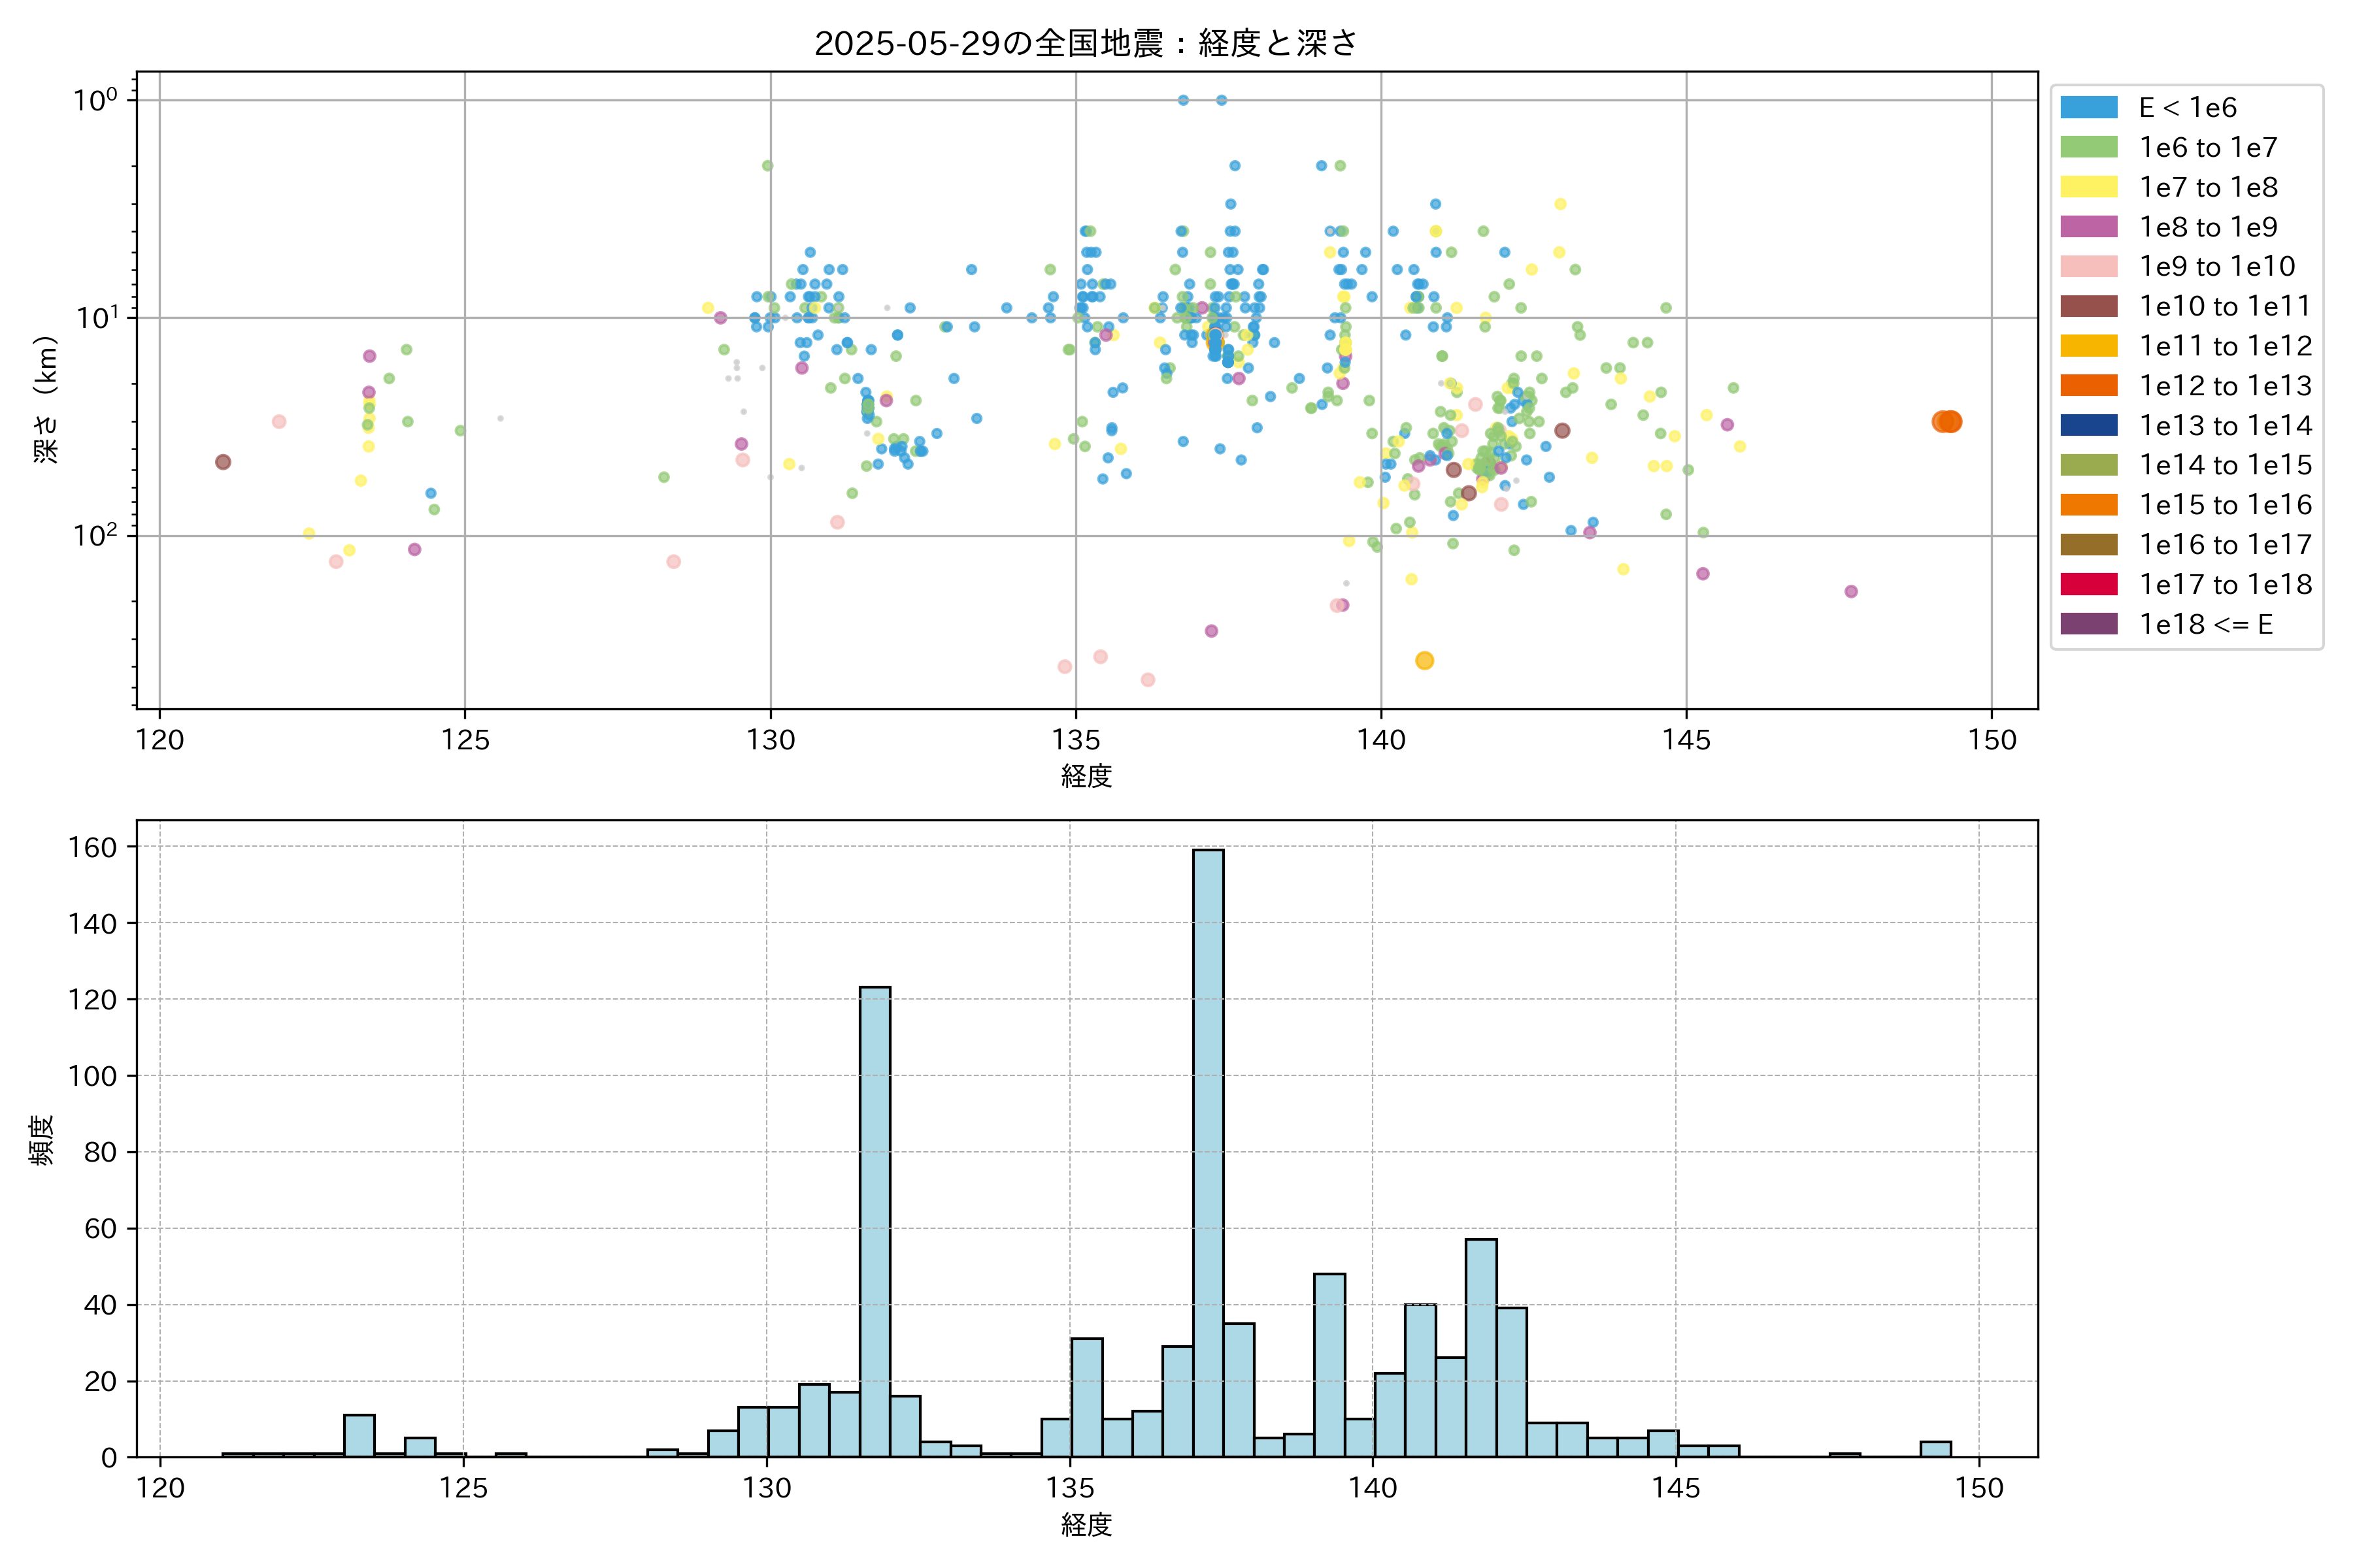Click the upper plot '経度' x-axis label
Screen dimensions: 2353x1568
point(1086,776)
